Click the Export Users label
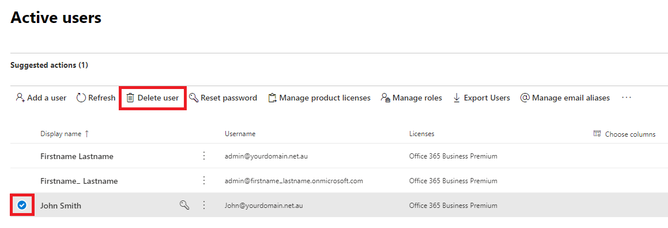The height and width of the screenshot is (228, 668). coord(487,98)
